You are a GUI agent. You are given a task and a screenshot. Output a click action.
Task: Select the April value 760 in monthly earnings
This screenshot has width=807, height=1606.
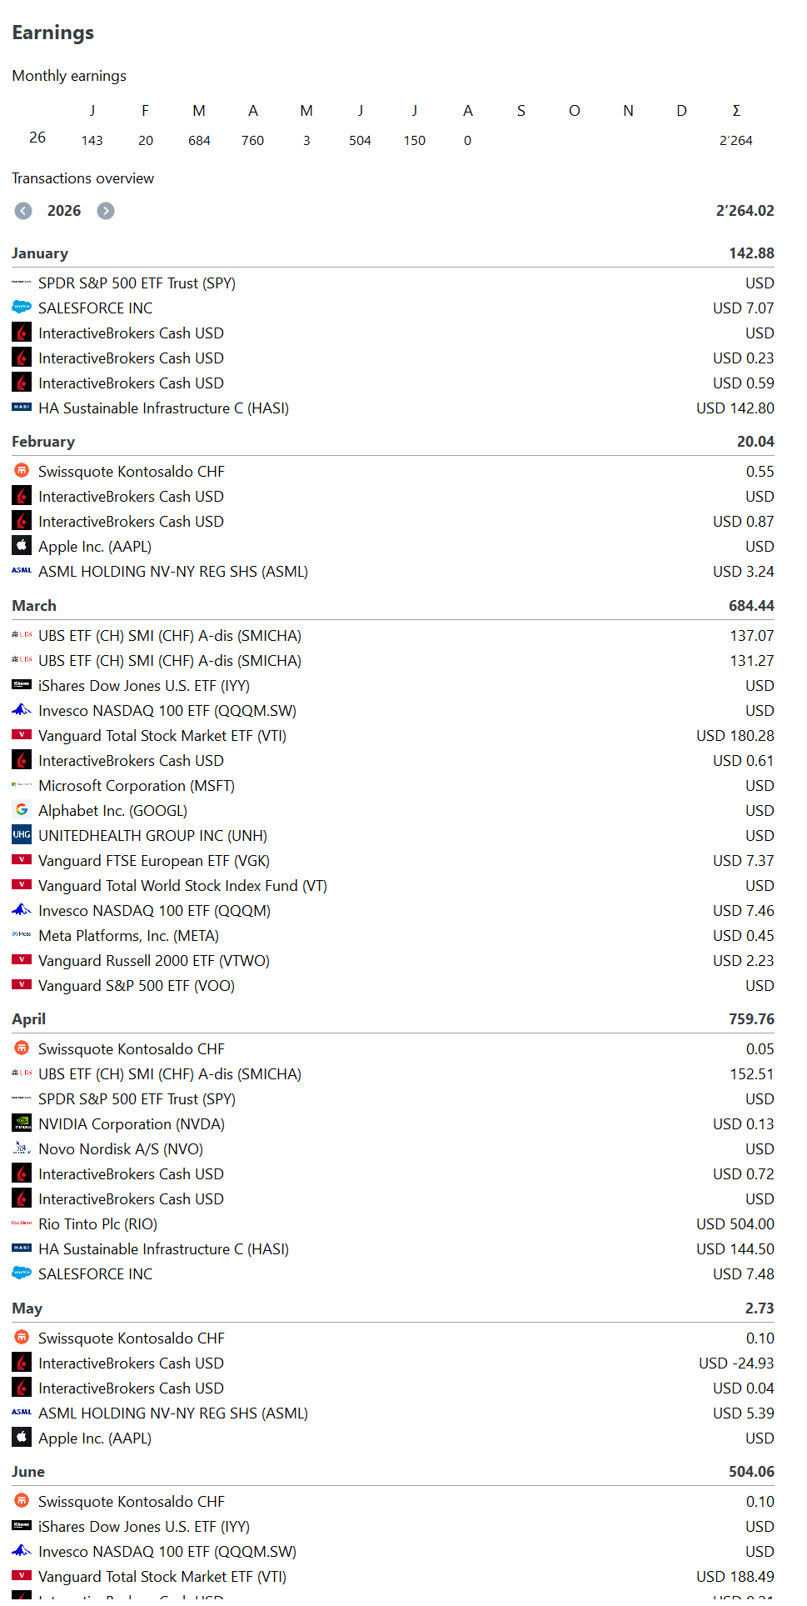click(x=252, y=141)
